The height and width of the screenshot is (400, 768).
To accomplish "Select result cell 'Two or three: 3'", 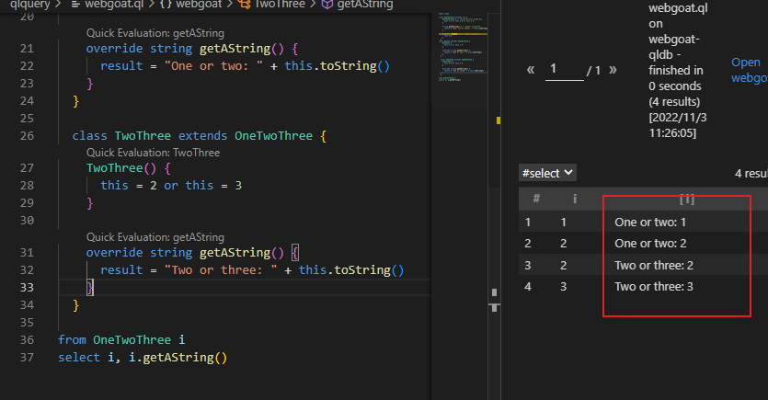I will 654,286.
